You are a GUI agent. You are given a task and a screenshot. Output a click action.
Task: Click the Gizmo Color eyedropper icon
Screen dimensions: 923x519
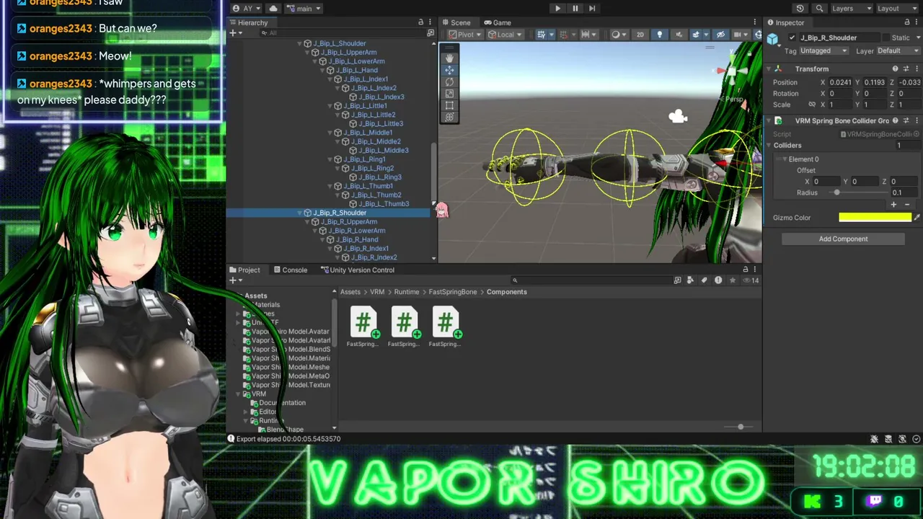(917, 218)
